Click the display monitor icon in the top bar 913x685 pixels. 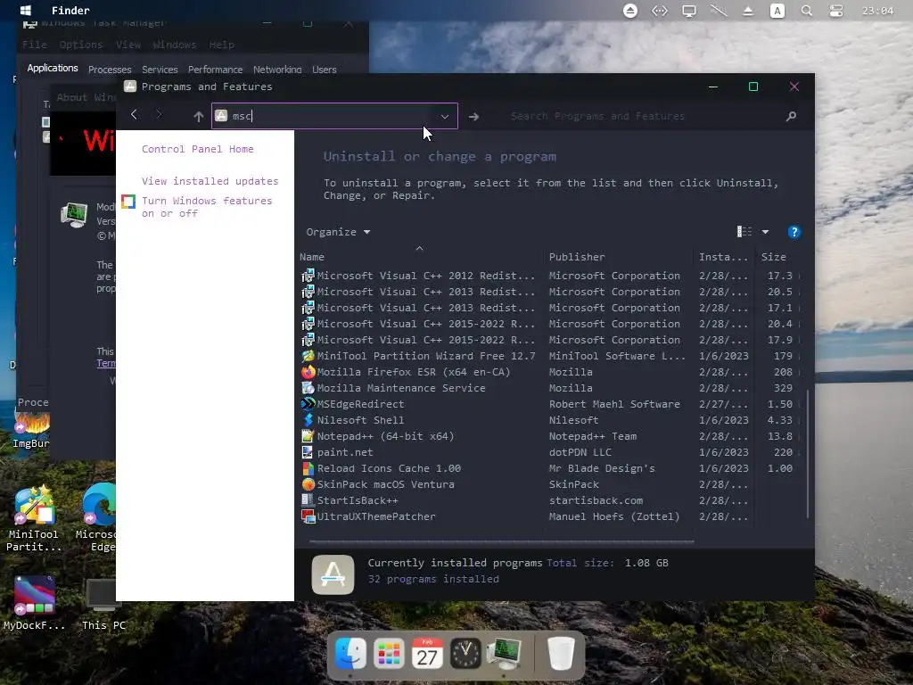[689, 11]
